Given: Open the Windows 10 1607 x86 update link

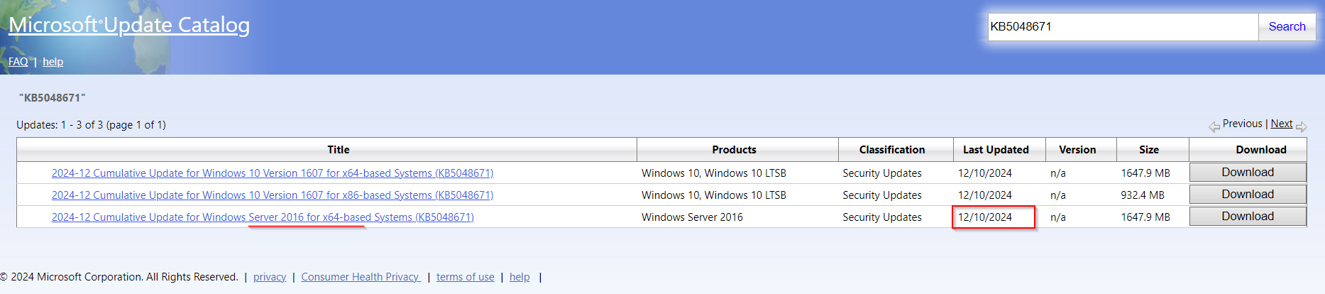Looking at the screenshot, I should pyautogui.click(x=273, y=195).
